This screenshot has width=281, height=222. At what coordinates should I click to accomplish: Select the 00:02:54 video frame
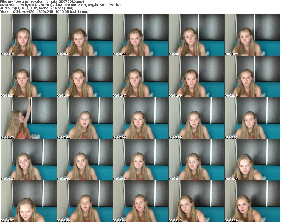(x=140, y=118)
